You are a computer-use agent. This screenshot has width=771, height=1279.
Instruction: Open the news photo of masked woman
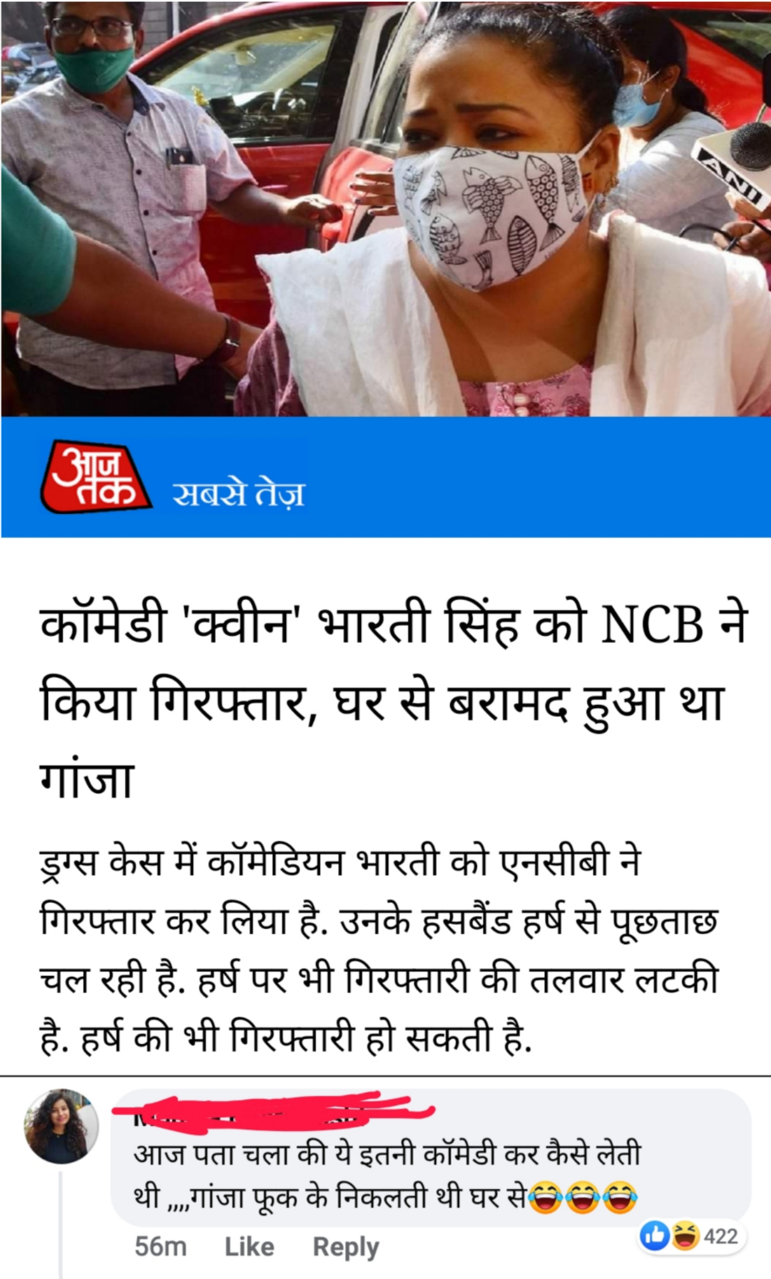385,208
